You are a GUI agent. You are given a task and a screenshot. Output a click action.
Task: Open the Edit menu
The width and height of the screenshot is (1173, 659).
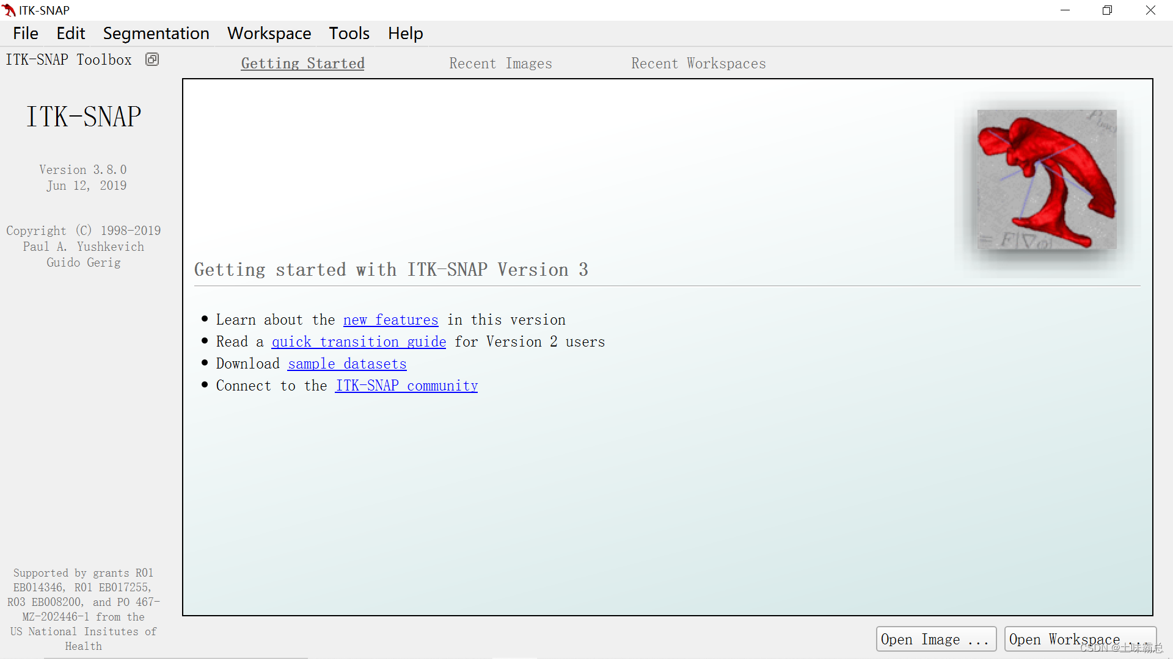[70, 33]
